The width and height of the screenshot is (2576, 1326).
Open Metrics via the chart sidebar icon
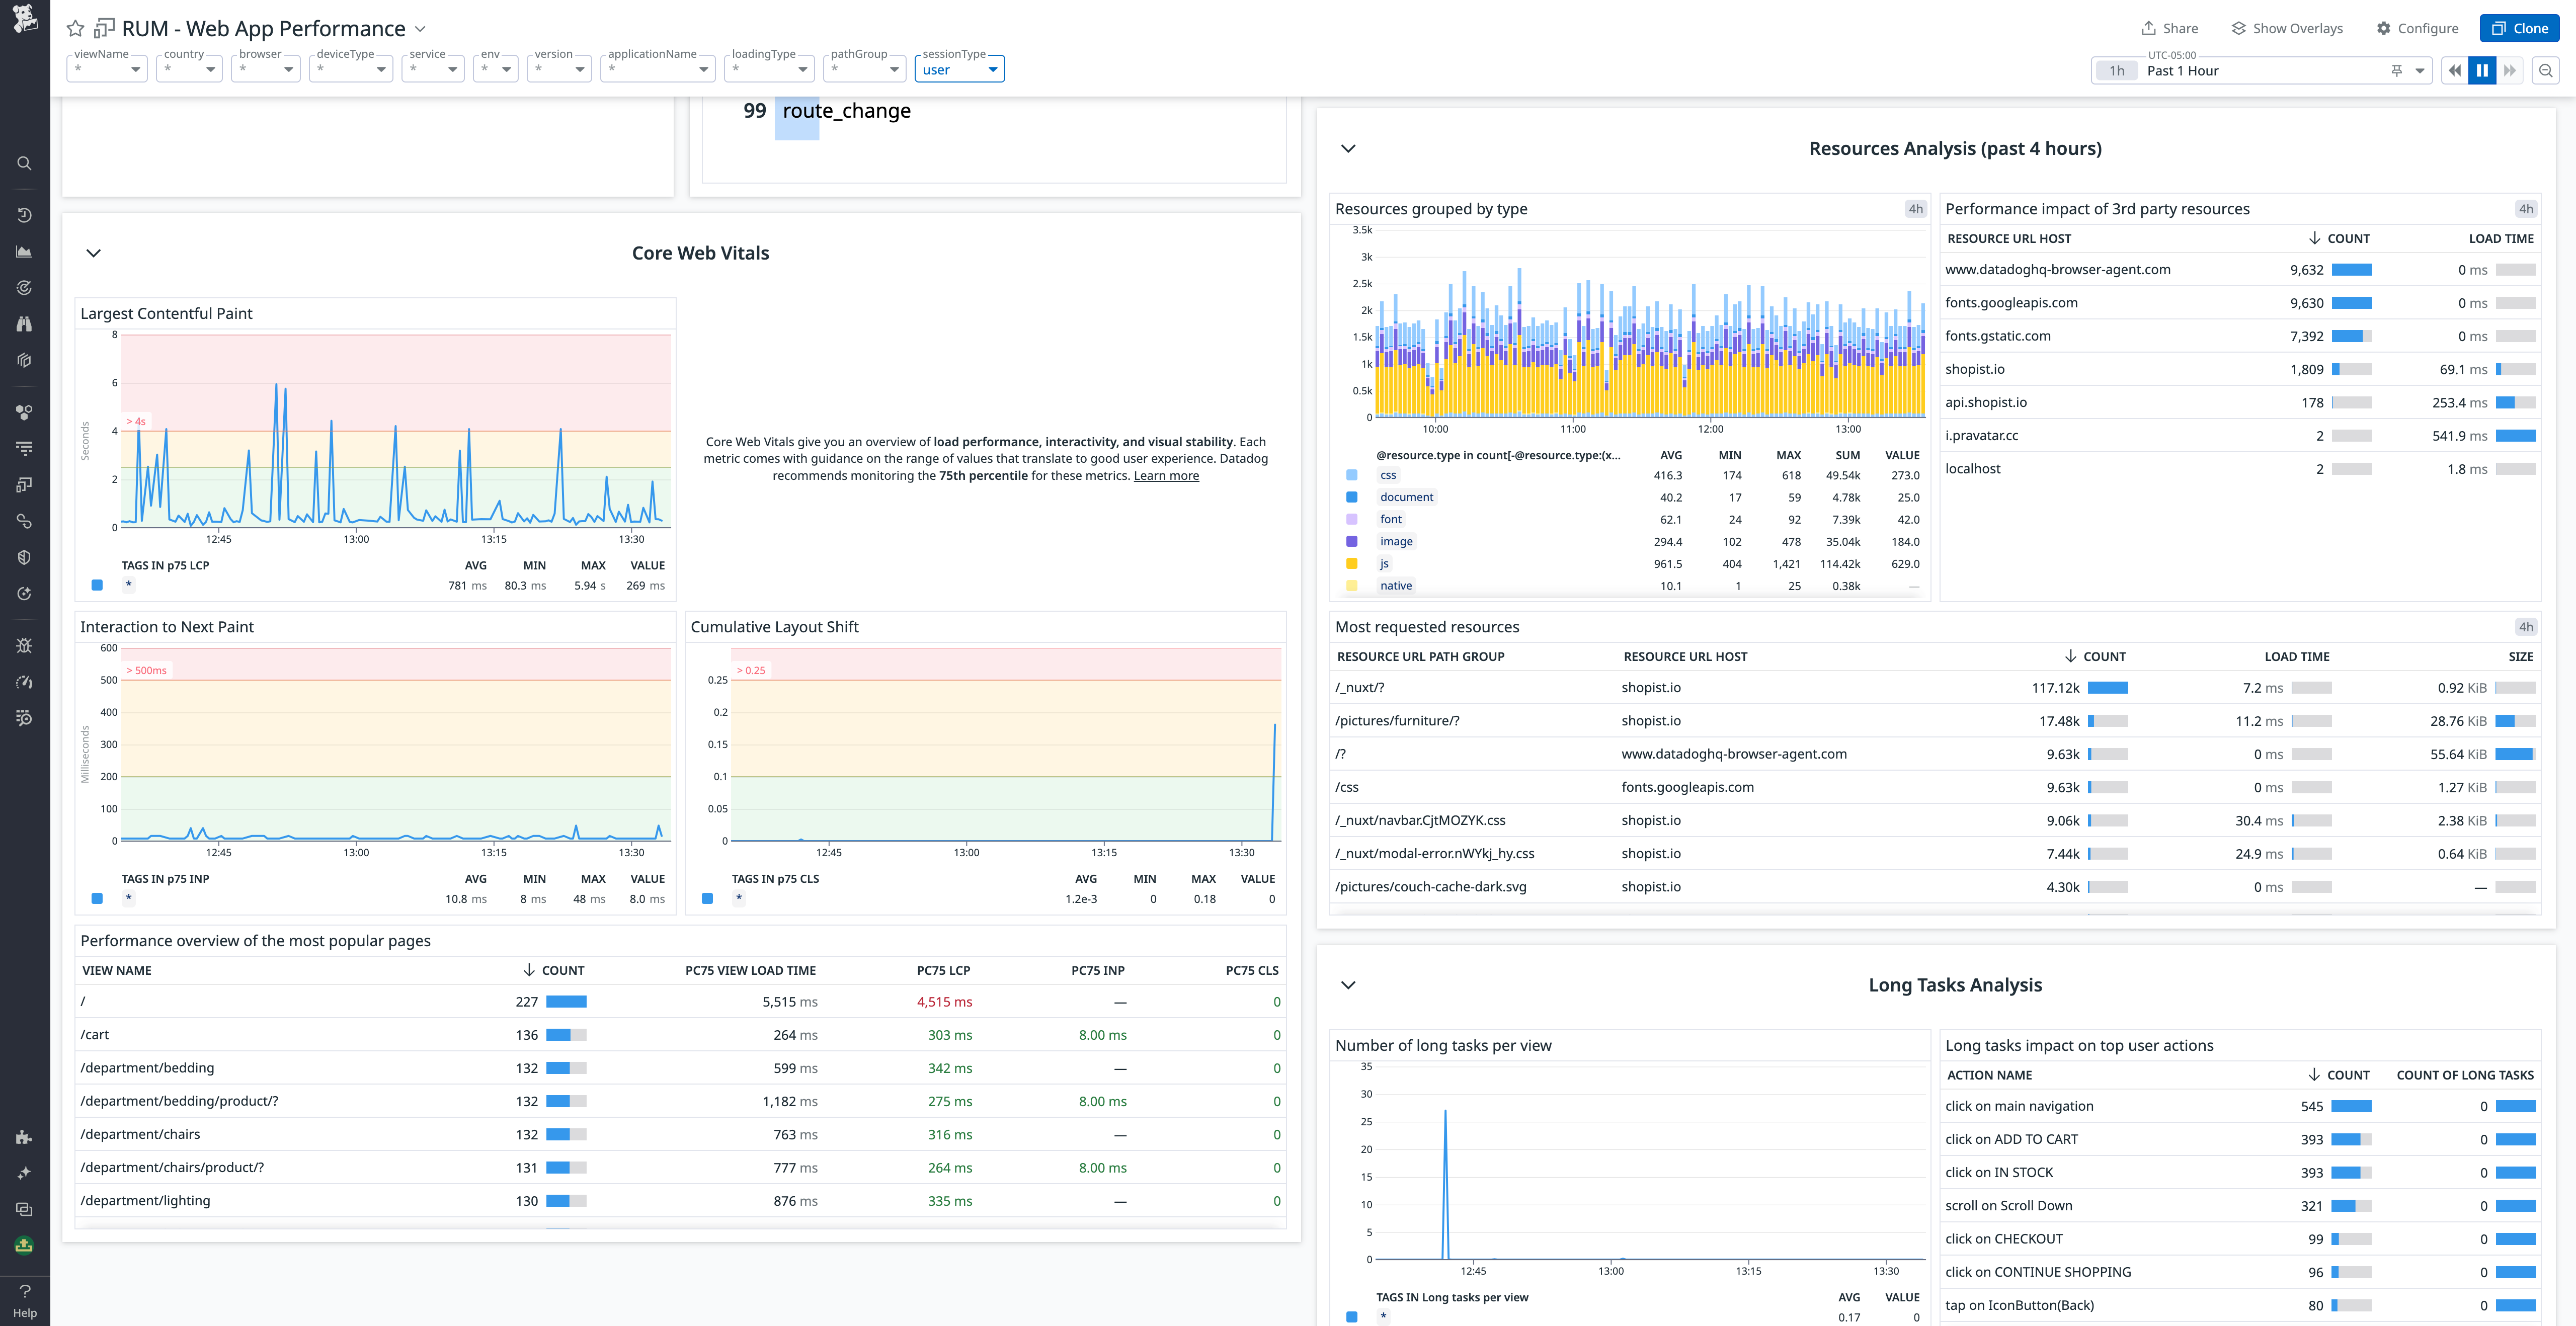[24, 251]
